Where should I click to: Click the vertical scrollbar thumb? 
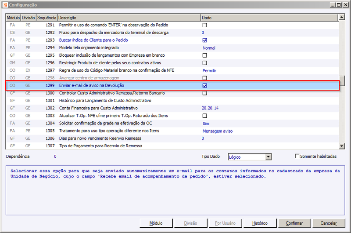(x=342, y=81)
